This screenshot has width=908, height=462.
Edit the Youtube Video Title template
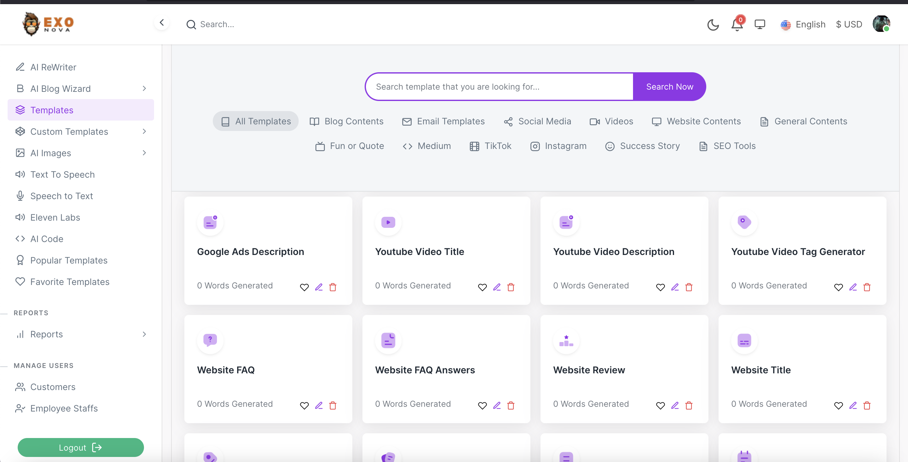tap(497, 287)
